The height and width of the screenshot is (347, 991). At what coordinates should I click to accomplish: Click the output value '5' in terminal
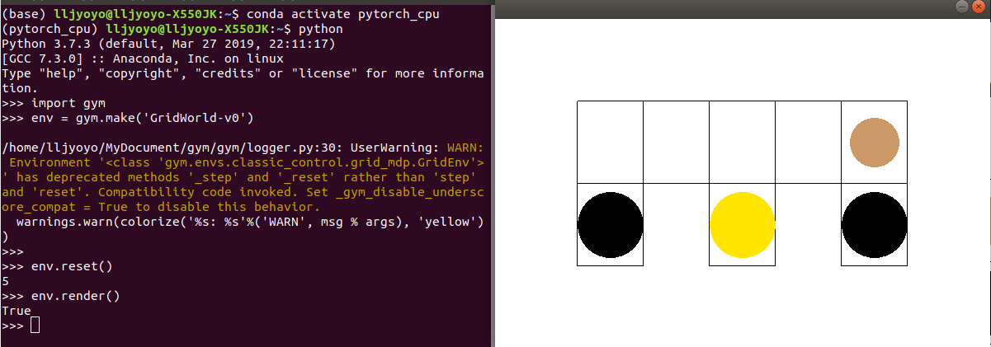point(6,281)
